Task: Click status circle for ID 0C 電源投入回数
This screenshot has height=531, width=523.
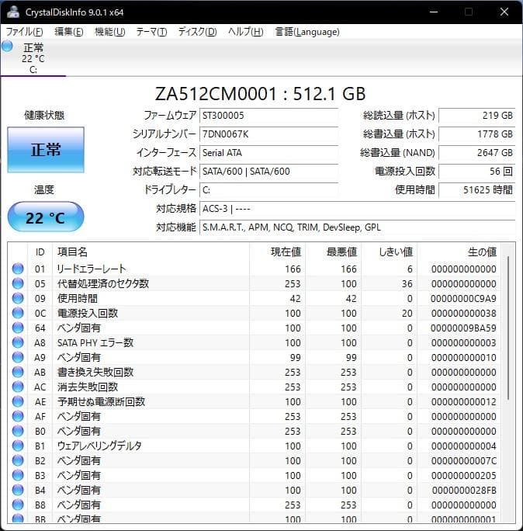Action: tap(18, 313)
